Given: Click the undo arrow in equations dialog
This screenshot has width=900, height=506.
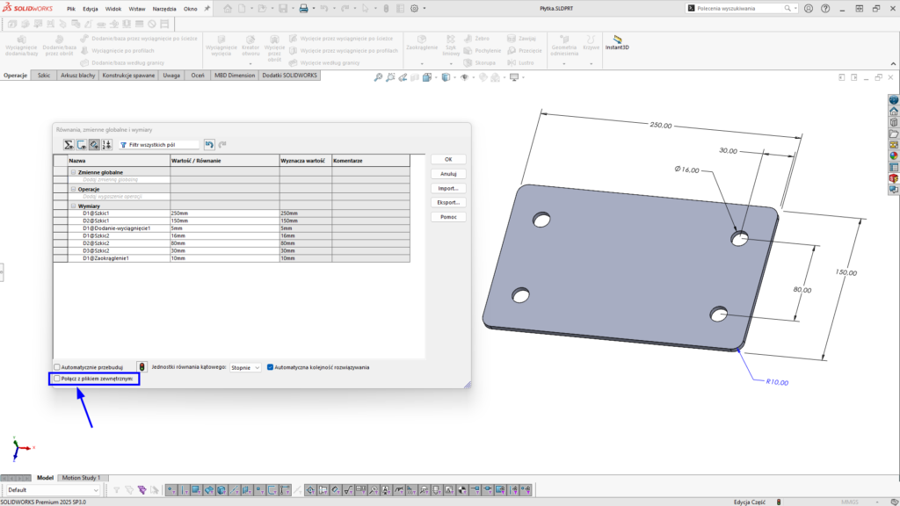Looking at the screenshot, I should pyautogui.click(x=209, y=144).
